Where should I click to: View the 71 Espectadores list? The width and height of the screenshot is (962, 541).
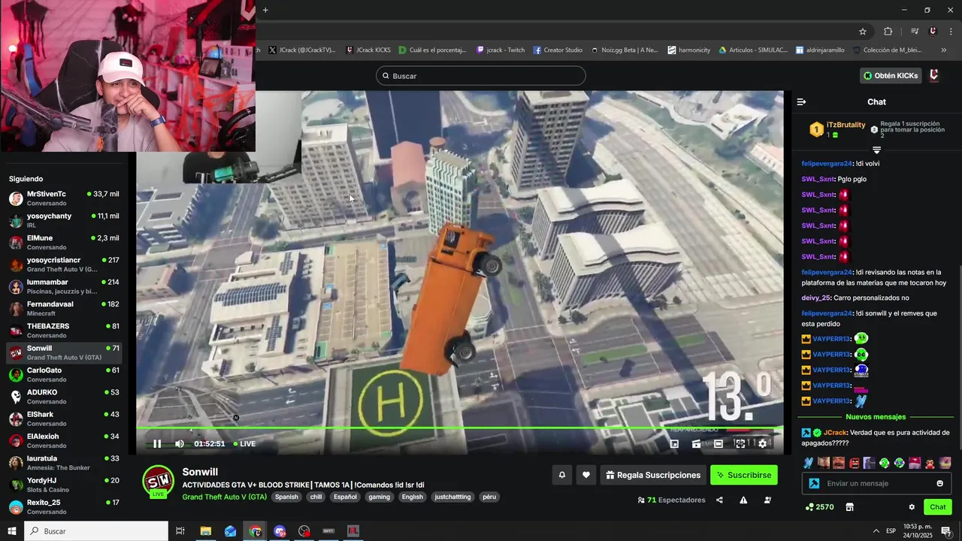671,500
